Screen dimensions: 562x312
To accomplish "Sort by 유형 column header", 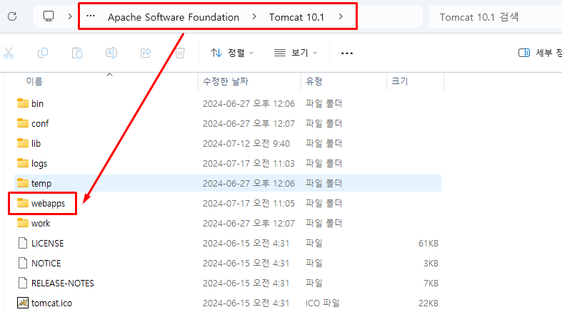I will 314,81.
